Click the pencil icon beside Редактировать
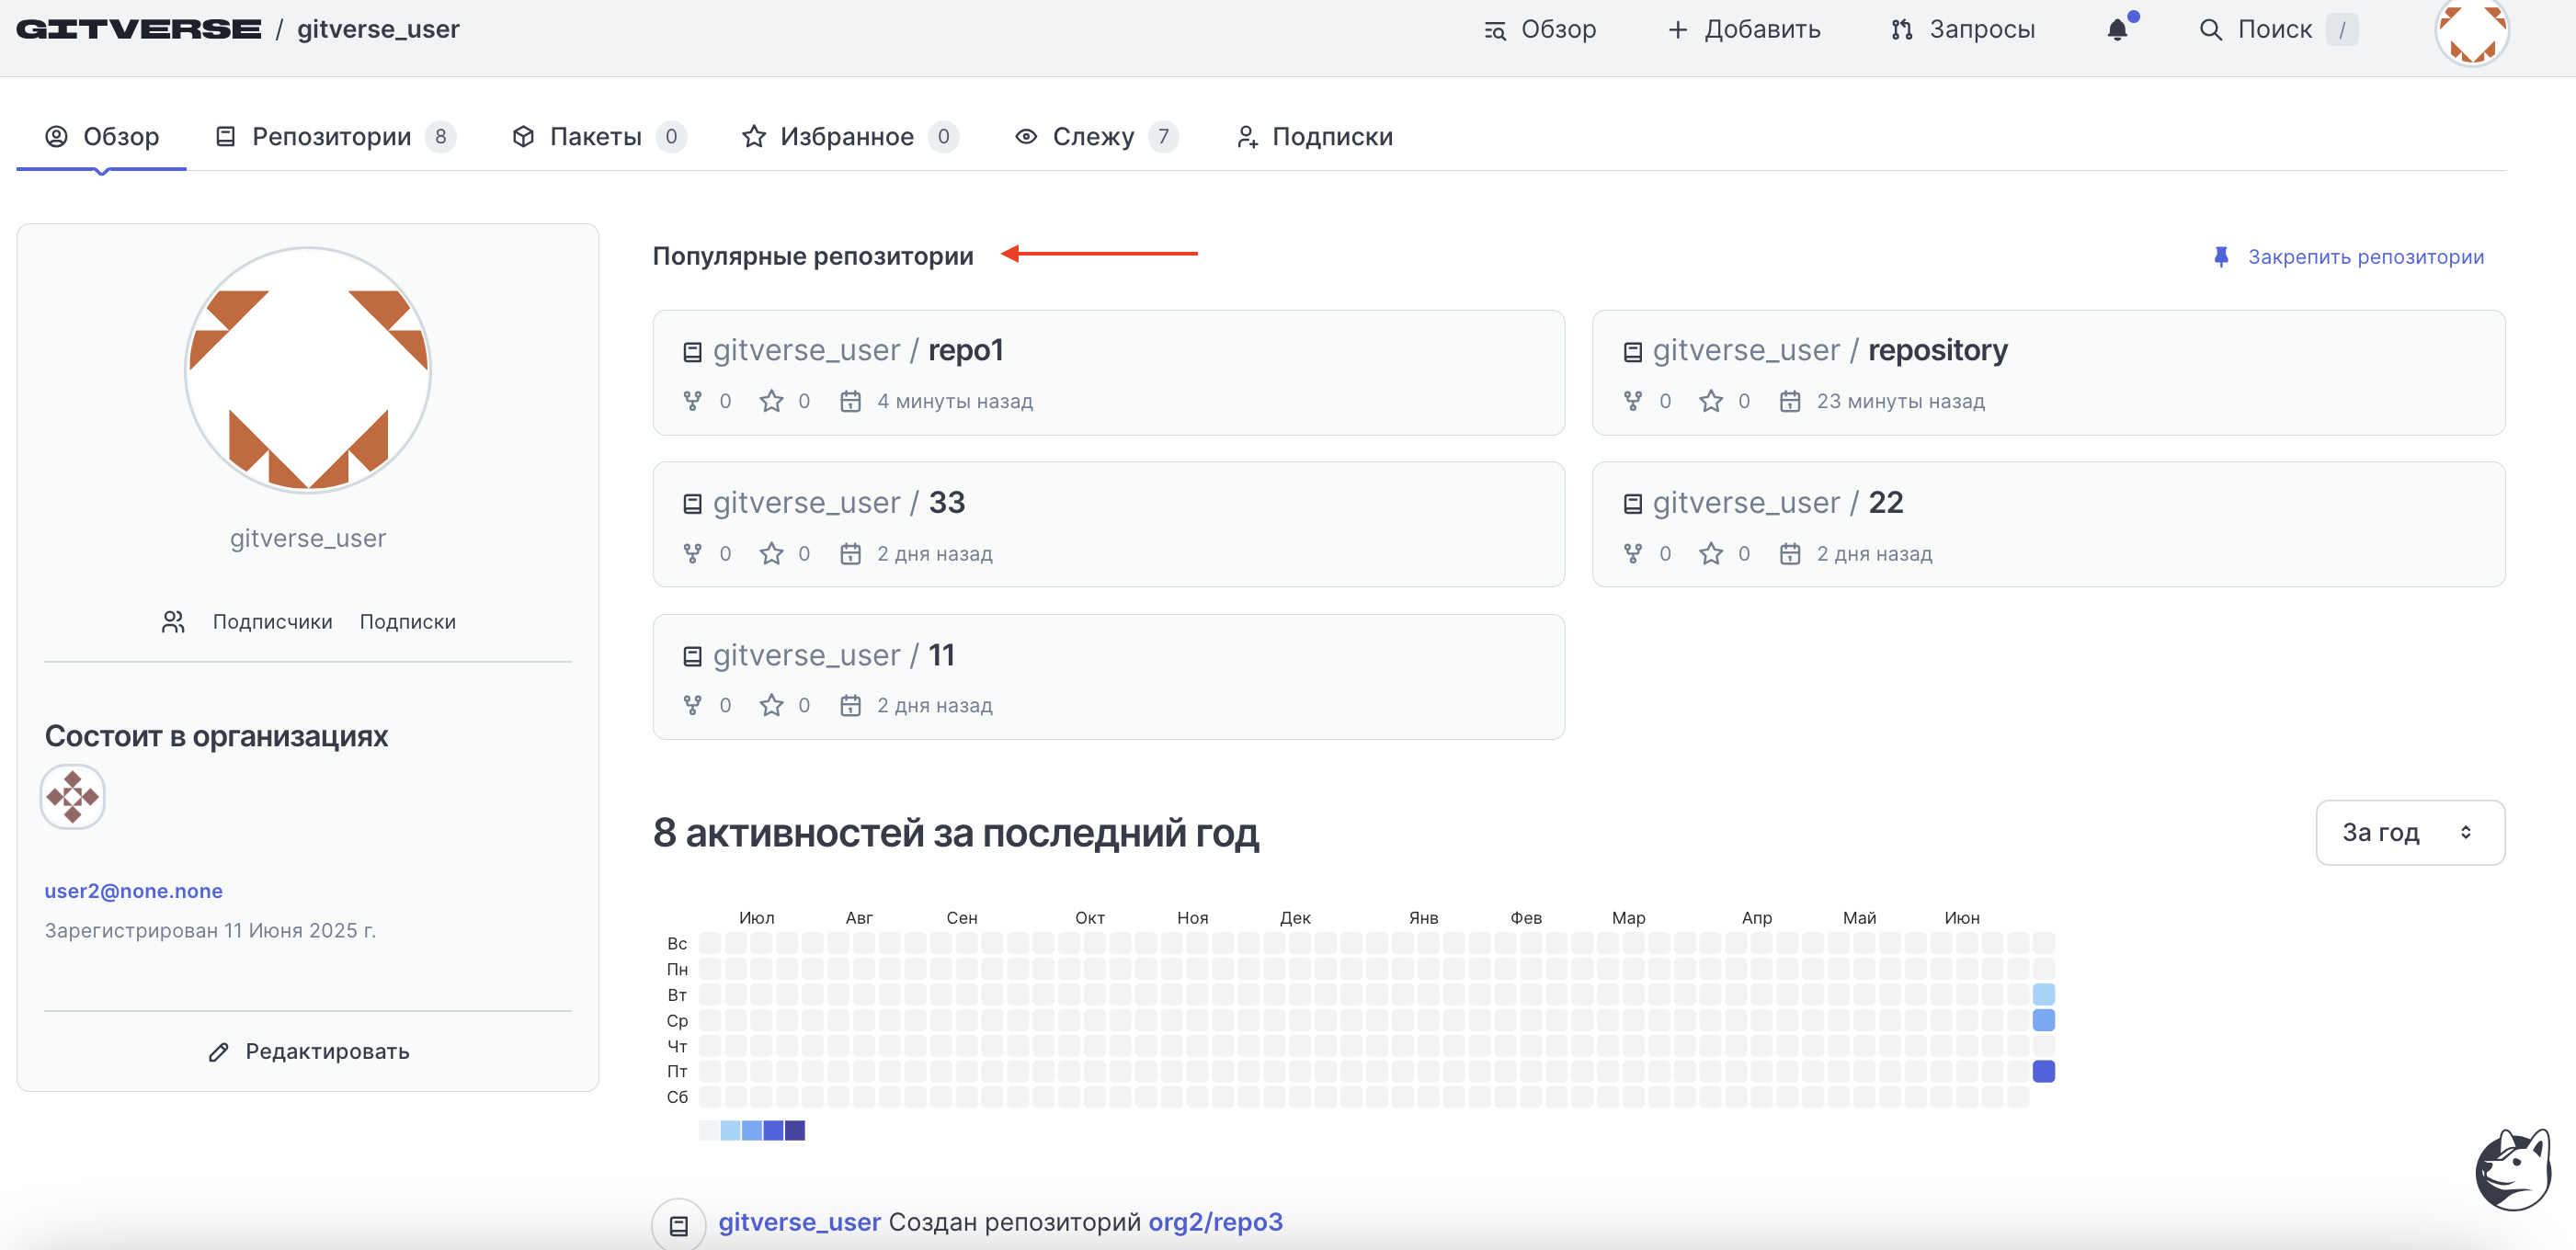Viewport: 2576px width, 1250px height. click(x=218, y=1051)
